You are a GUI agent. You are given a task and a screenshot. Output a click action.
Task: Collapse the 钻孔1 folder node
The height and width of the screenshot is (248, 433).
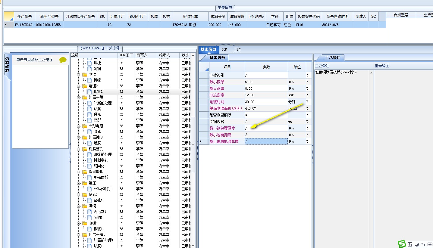79,195
